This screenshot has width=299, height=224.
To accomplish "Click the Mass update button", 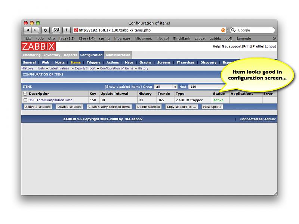I will tap(212, 107).
